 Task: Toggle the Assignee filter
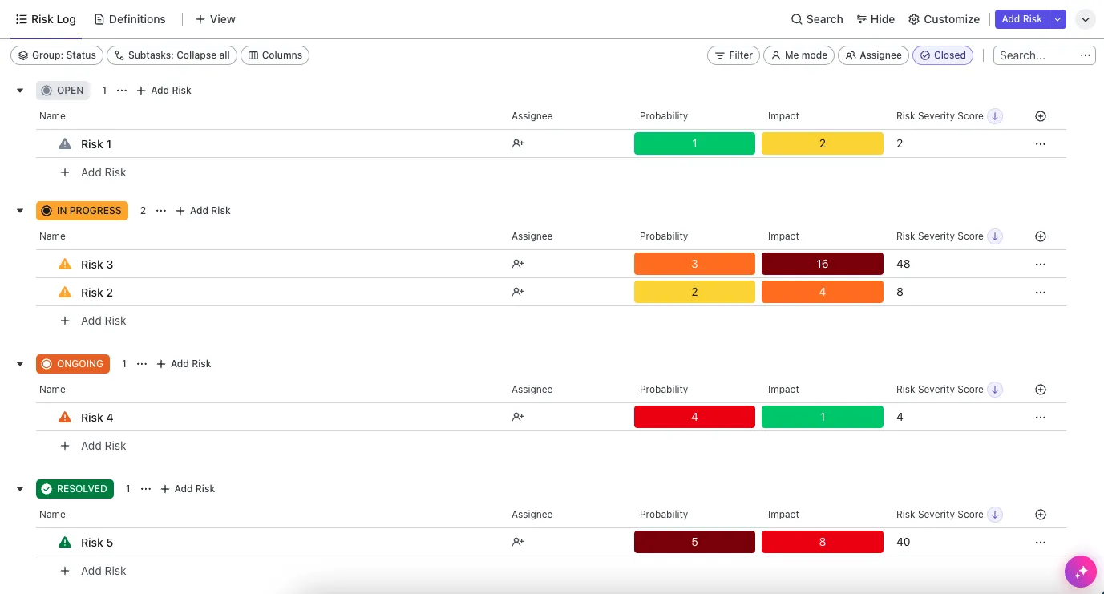point(873,55)
